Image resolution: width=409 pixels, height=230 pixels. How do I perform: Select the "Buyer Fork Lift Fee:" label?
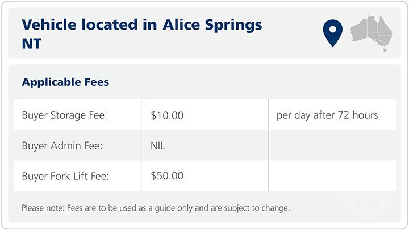click(65, 176)
